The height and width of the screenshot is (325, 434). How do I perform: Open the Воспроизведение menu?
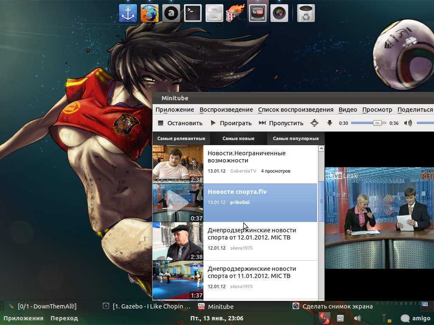[x=226, y=110]
